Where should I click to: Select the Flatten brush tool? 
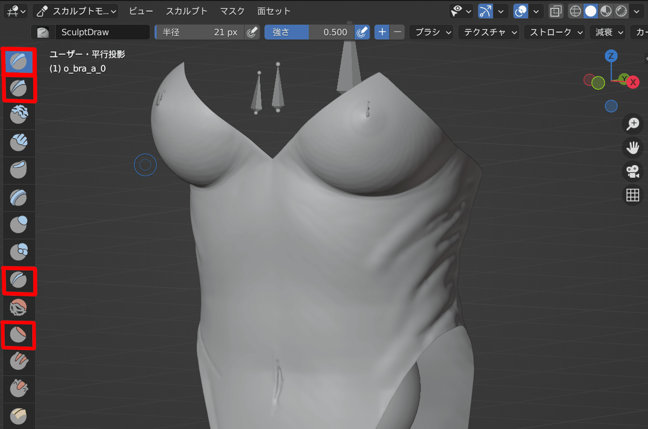(x=19, y=335)
